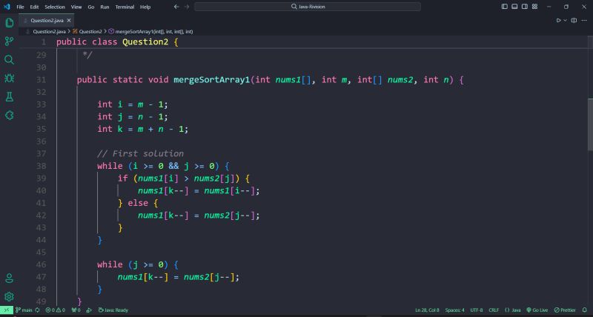Open the View menu

click(x=76, y=7)
